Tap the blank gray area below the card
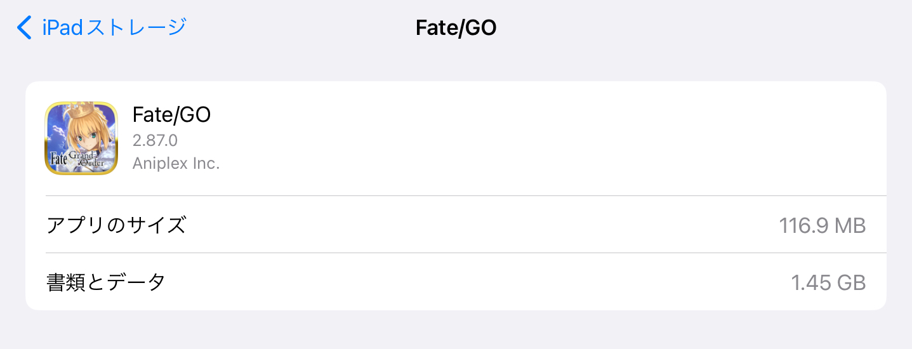The width and height of the screenshot is (912, 349). pyautogui.click(x=456, y=330)
